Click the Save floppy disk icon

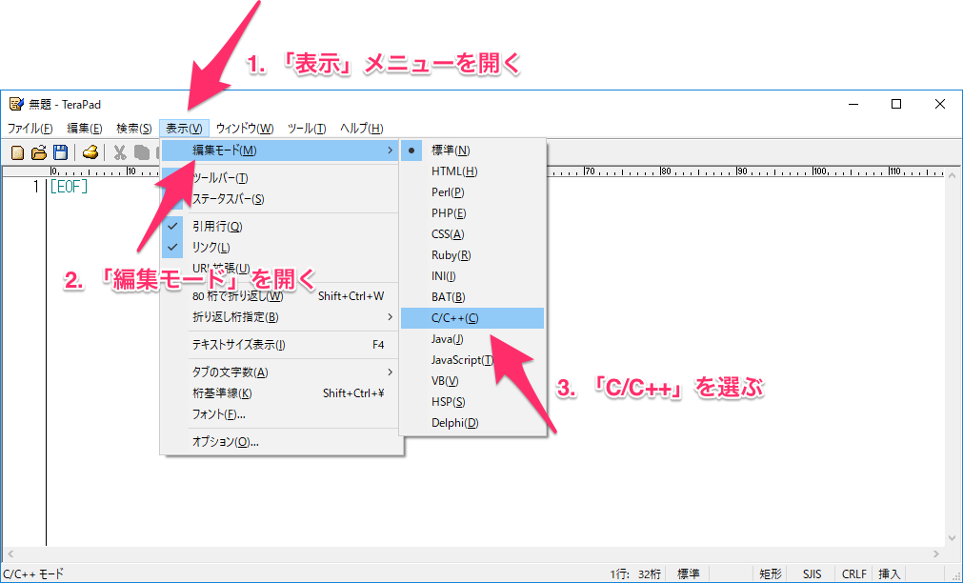pyautogui.click(x=60, y=151)
